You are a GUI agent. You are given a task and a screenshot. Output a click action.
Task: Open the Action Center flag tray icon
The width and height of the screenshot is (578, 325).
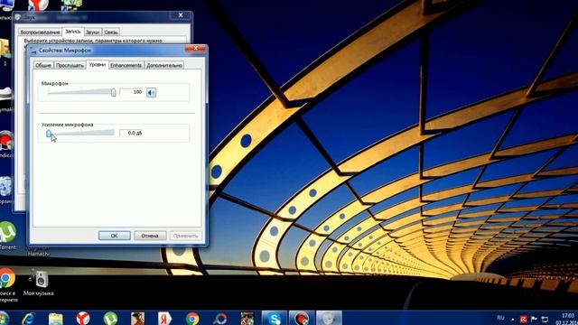pyautogui.click(x=534, y=319)
